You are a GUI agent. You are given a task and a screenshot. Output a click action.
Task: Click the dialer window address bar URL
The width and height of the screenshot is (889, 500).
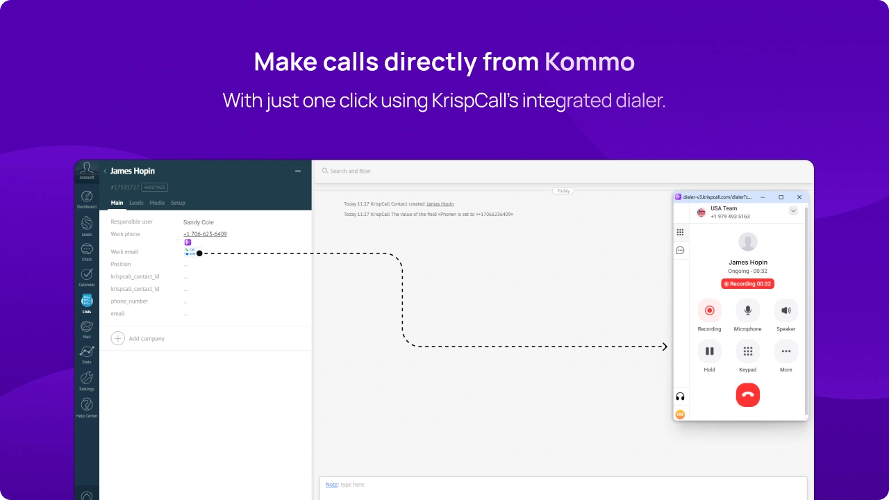[x=717, y=197]
